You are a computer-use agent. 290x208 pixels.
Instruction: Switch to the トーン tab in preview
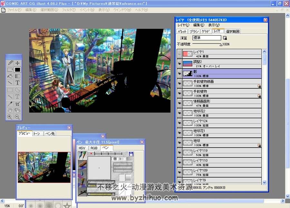tap(38, 134)
